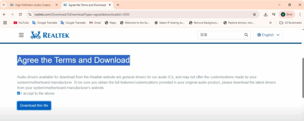Open the browser downloads icon

point(266,14)
